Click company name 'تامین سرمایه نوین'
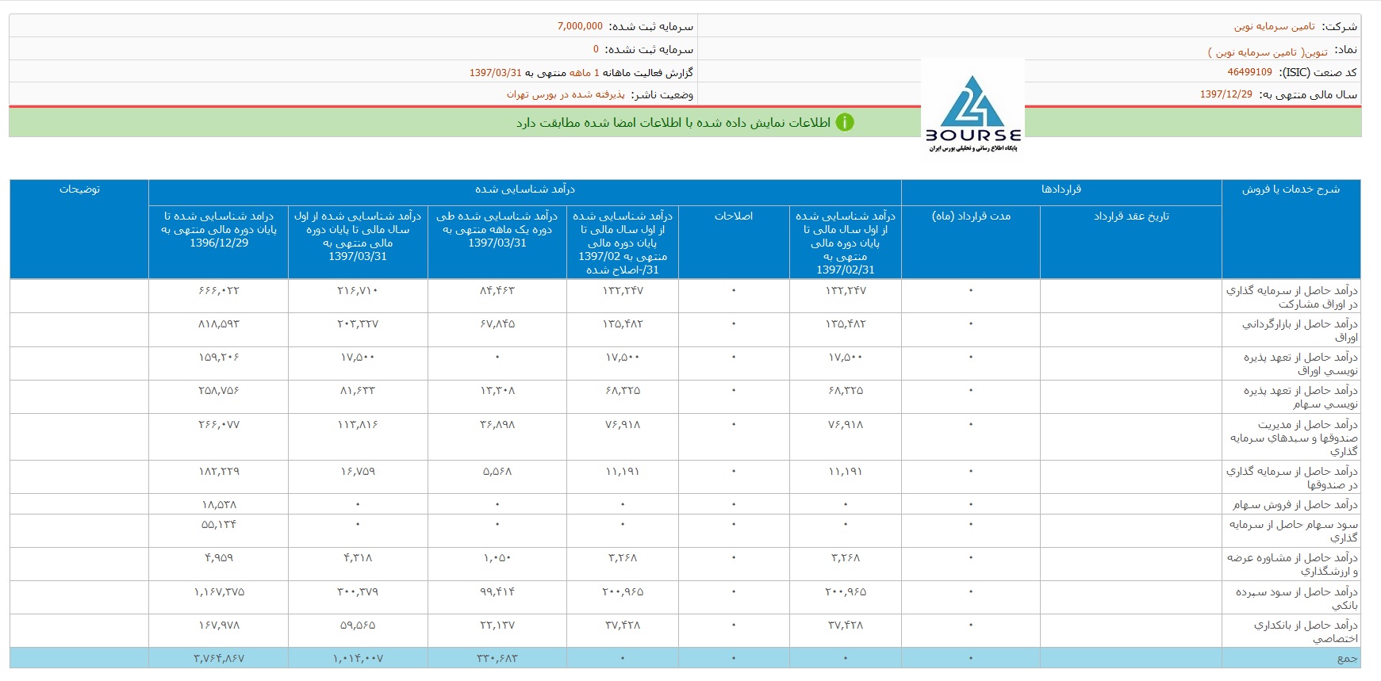Screen dimensions: 1381x681 pos(1274,26)
